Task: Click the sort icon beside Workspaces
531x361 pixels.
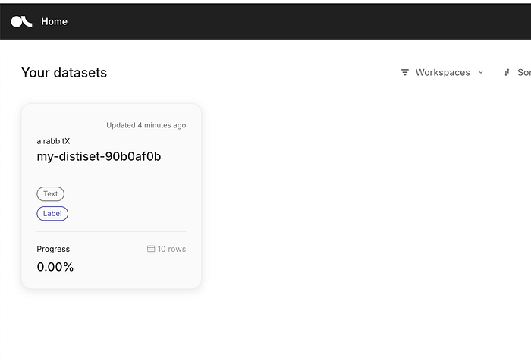Action: [507, 73]
